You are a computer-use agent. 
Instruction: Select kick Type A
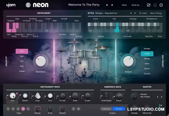click(8, 109)
